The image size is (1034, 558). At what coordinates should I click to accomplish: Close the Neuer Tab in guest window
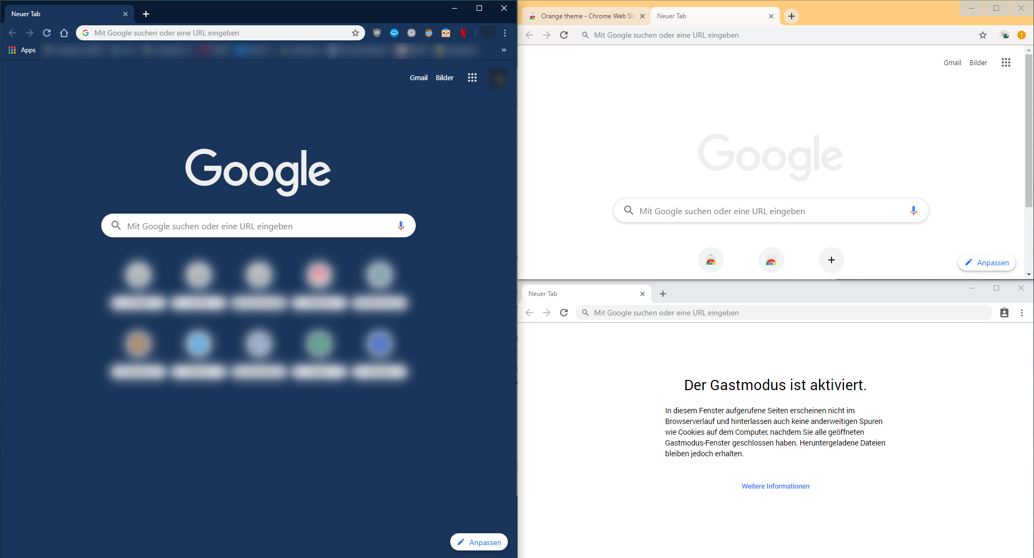click(642, 294)
